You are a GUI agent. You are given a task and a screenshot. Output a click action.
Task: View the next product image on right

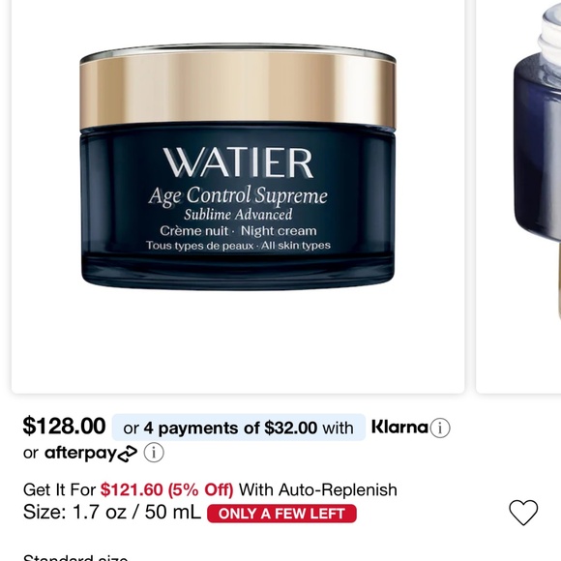click(518, 196)
